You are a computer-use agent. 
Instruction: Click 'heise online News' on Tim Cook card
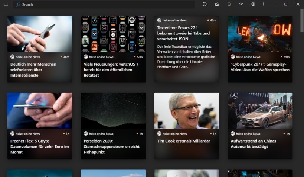175,134
